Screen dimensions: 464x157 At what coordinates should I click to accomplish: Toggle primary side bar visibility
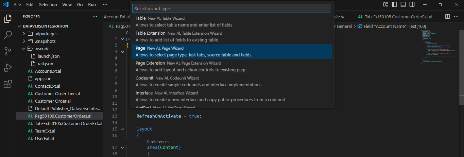[x=394, y=5]
